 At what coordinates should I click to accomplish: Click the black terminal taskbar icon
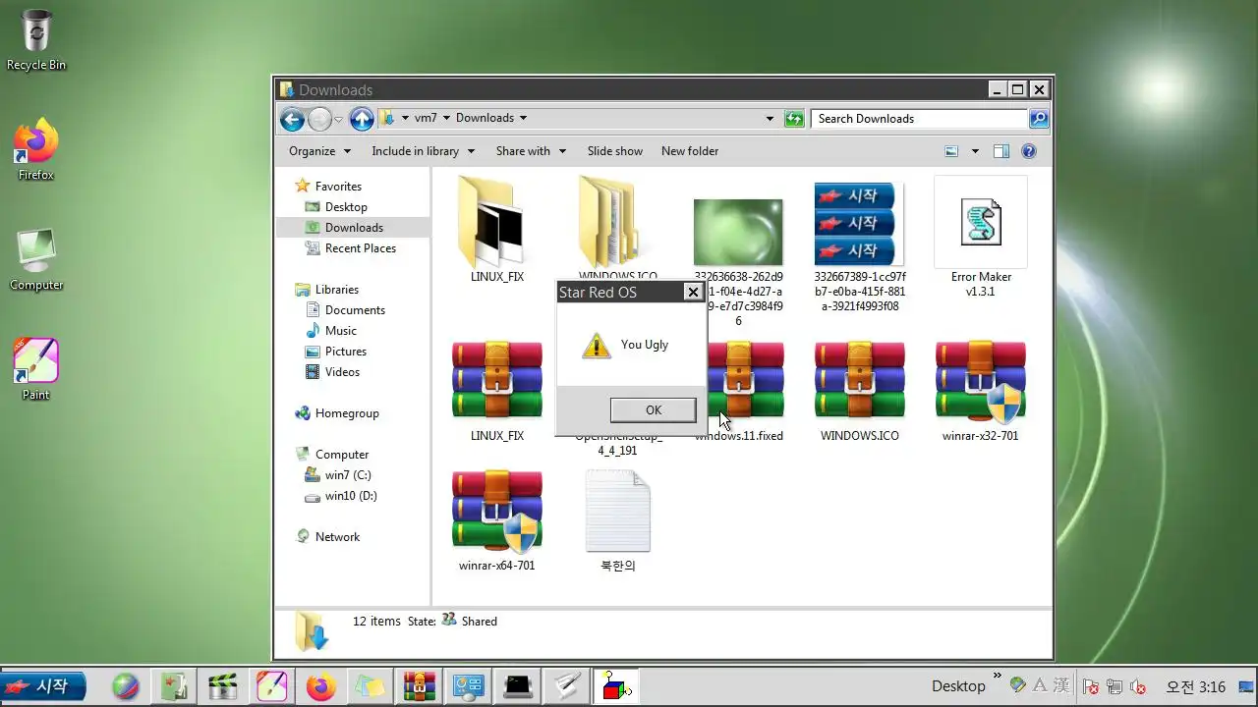518,686
